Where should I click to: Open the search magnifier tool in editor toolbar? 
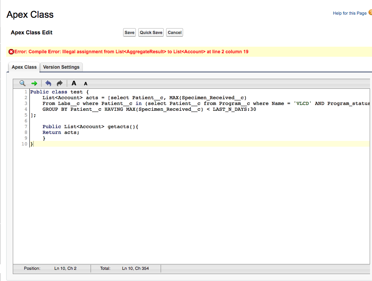click(22, 83)
